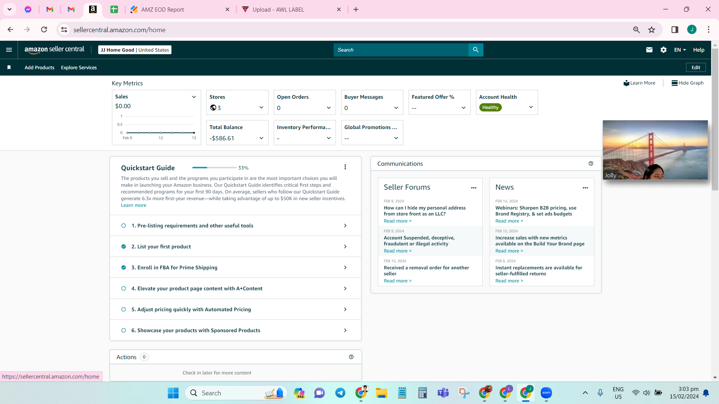Viewport: 719px width, 404px height.
Task: Click the Edit button in the favorites bar
Action: tap(696, 67)
